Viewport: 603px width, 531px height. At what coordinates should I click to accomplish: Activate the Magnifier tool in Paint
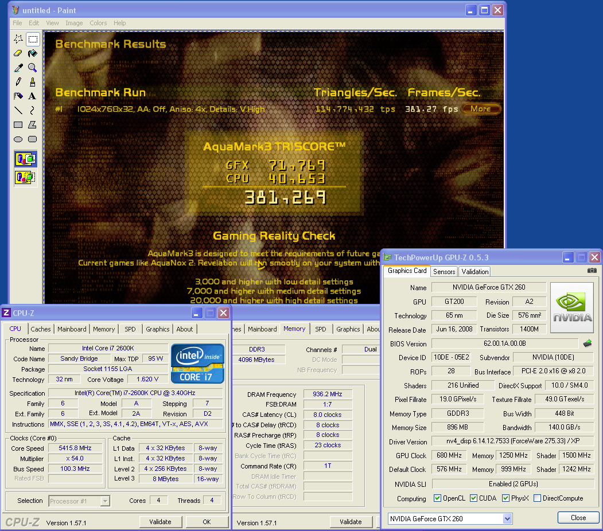33,68
